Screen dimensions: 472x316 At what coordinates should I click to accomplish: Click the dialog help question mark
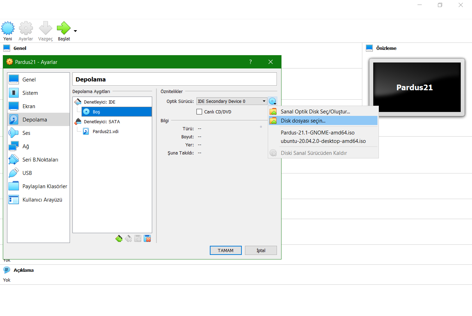251,62
